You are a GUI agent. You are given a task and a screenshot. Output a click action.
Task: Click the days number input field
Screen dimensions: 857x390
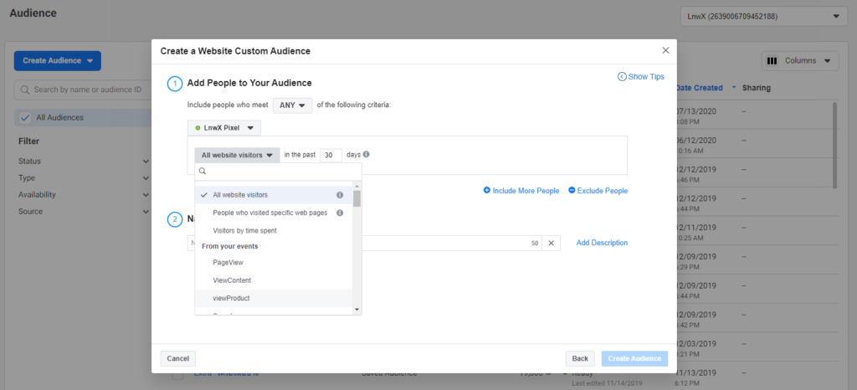(331, 155)
